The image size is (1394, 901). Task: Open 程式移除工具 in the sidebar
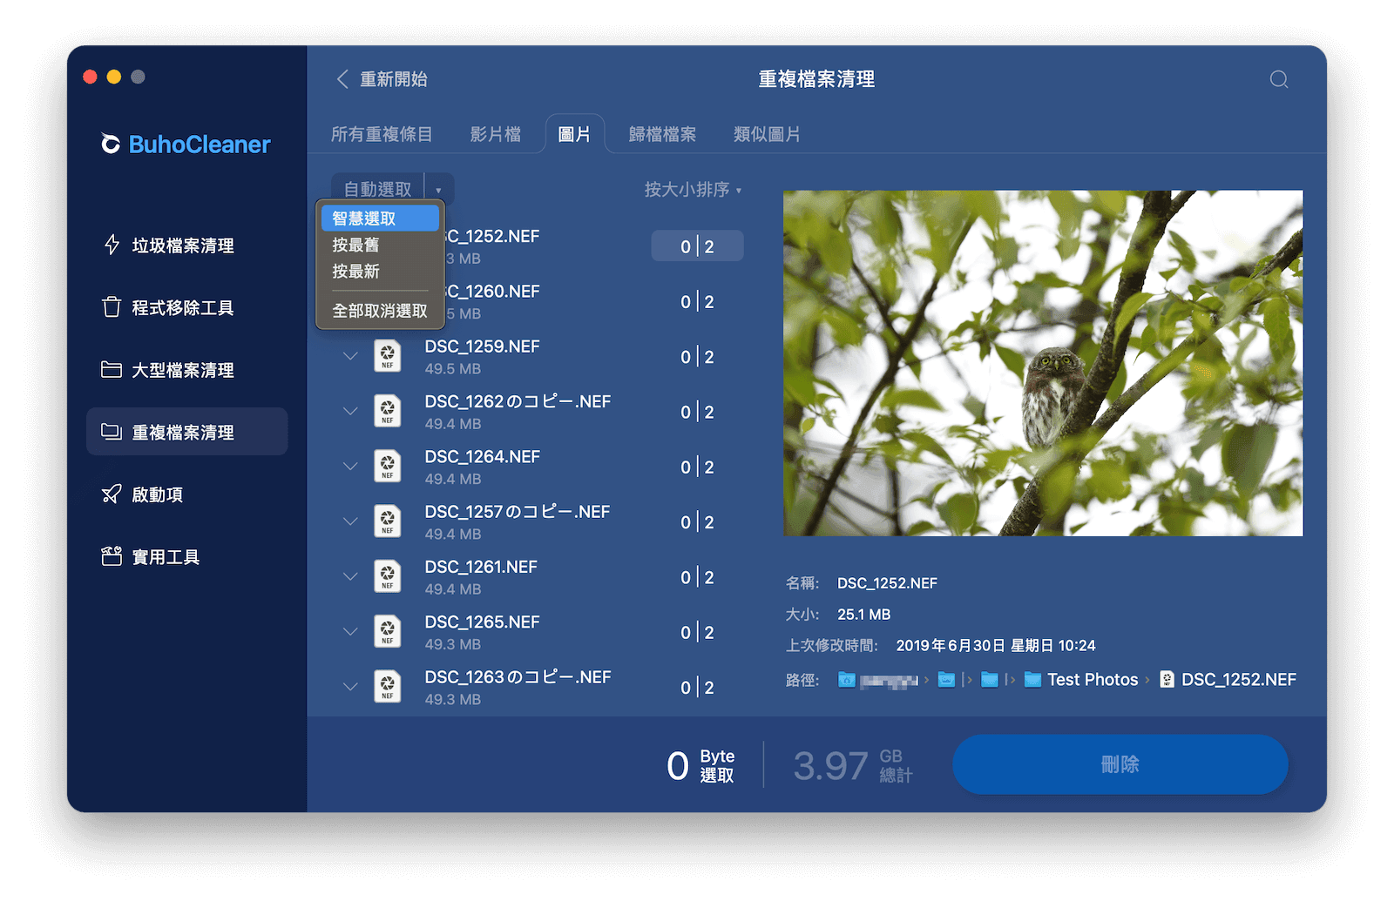tap(182, 308)
